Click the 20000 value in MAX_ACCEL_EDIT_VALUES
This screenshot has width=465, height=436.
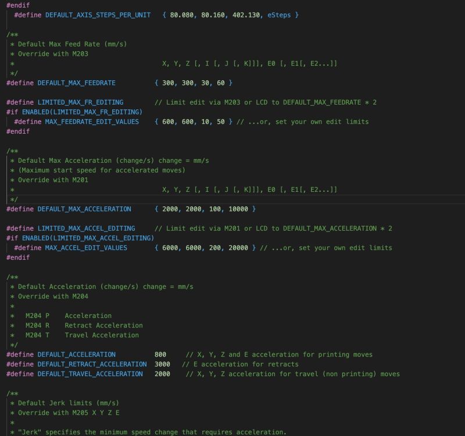238,248
